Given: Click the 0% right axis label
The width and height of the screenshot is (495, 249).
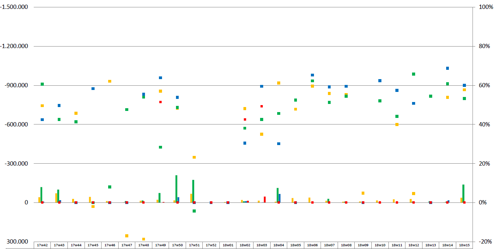Looking at the screenshot, I should [483, 202].
